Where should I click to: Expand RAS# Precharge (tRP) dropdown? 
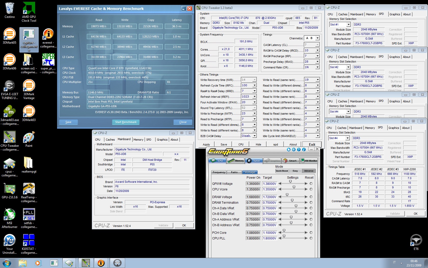point(317,56)
